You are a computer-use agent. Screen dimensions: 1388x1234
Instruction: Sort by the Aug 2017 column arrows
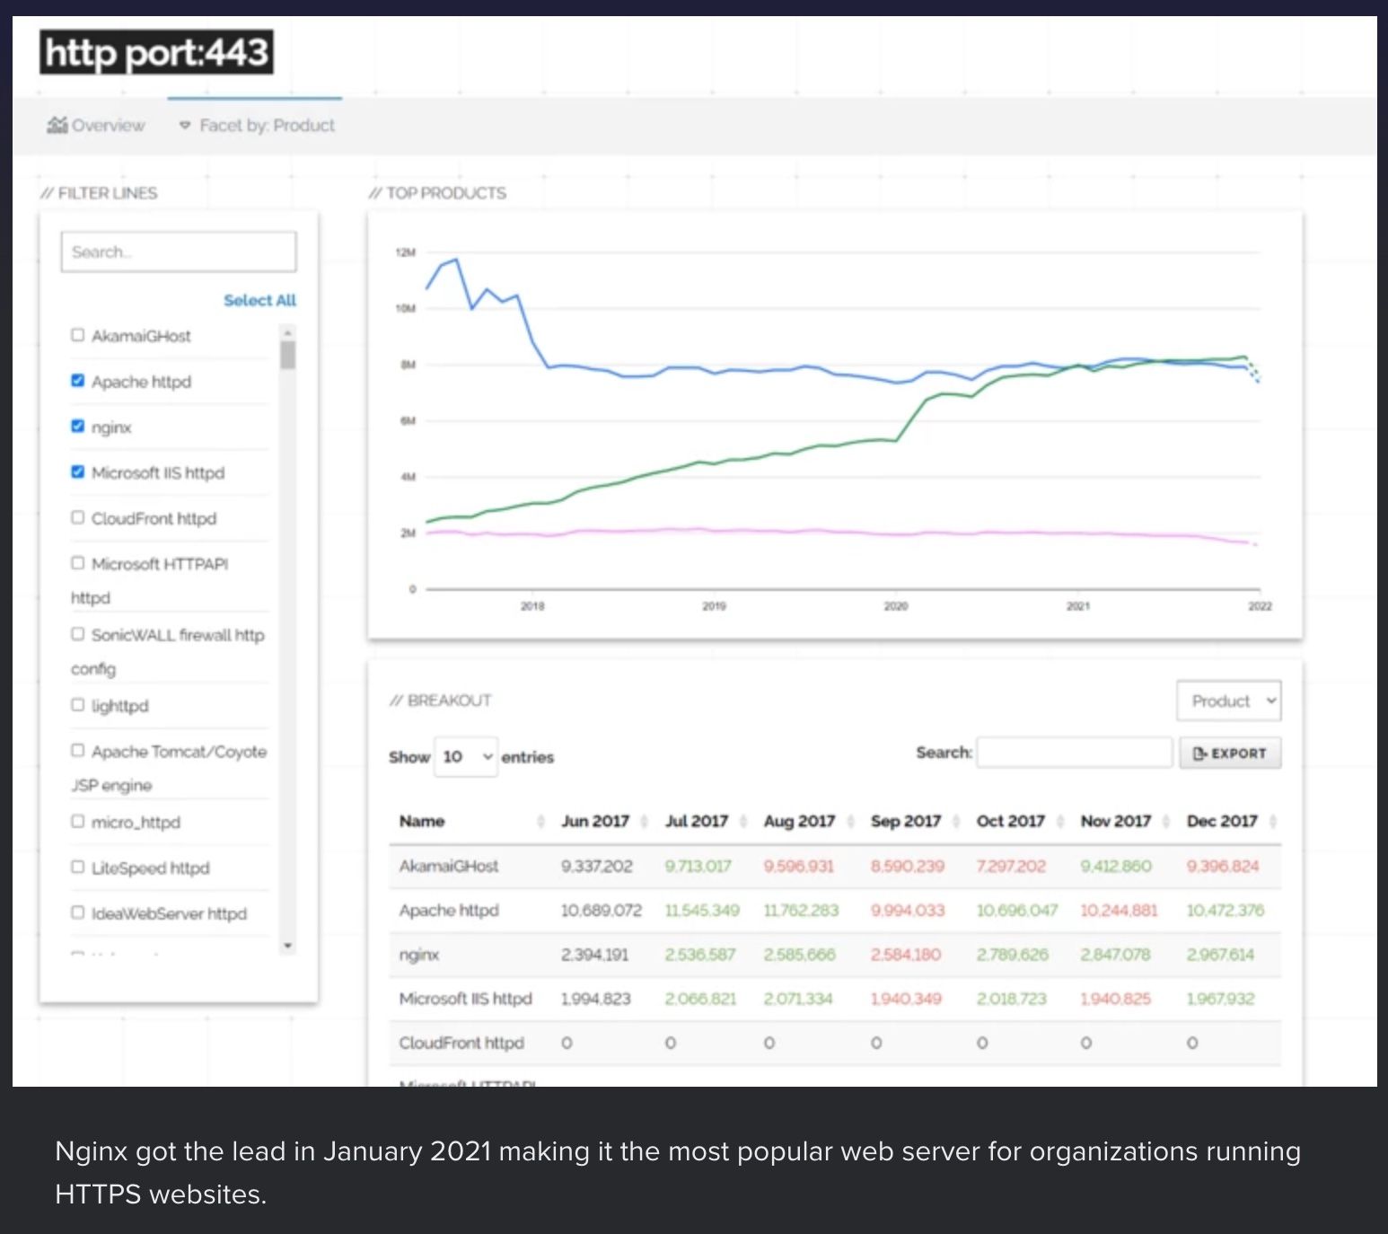[851, 822]
